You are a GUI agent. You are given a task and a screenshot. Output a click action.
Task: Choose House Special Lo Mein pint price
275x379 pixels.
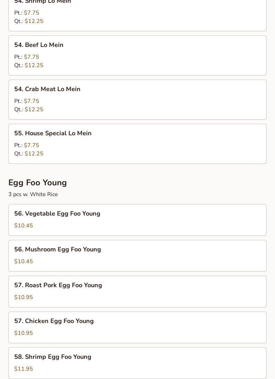coord(31,145)
